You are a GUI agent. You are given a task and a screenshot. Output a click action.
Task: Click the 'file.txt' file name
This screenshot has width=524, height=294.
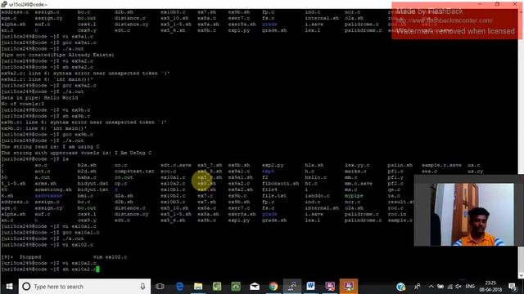pos(274,196)
